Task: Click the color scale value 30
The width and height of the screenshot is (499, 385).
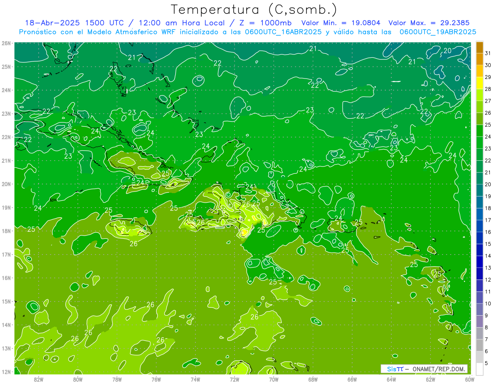Action: pos(488,65)
